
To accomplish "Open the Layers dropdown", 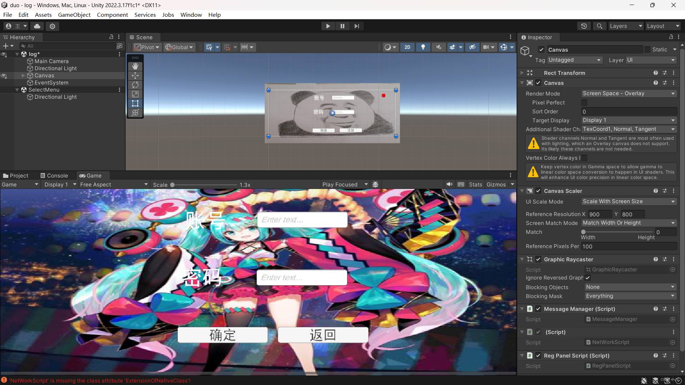I will pyautogui.click(x=625, y=26).
